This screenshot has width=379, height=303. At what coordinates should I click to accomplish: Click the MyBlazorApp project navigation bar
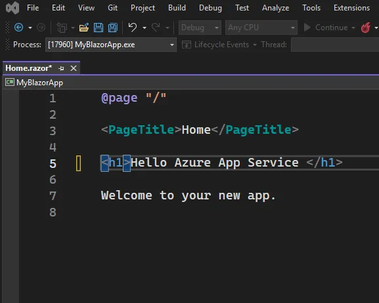[191, 83]
